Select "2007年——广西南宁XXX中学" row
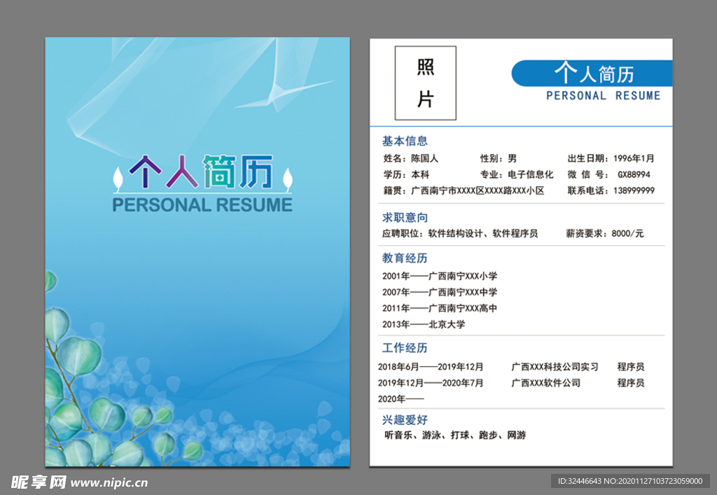Viewport: 717px width, 495px height. coord(440,292)
